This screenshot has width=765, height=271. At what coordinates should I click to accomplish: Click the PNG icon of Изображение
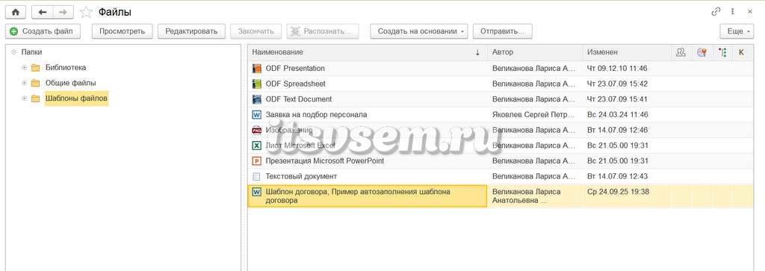click(x=257, y=130)
